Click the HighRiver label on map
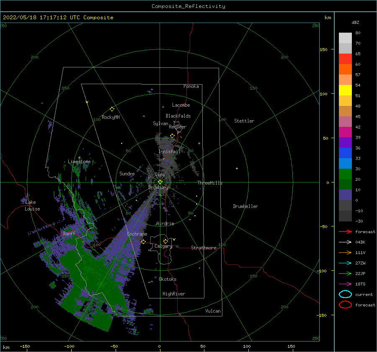377x352 pixels. click(174, 294)
